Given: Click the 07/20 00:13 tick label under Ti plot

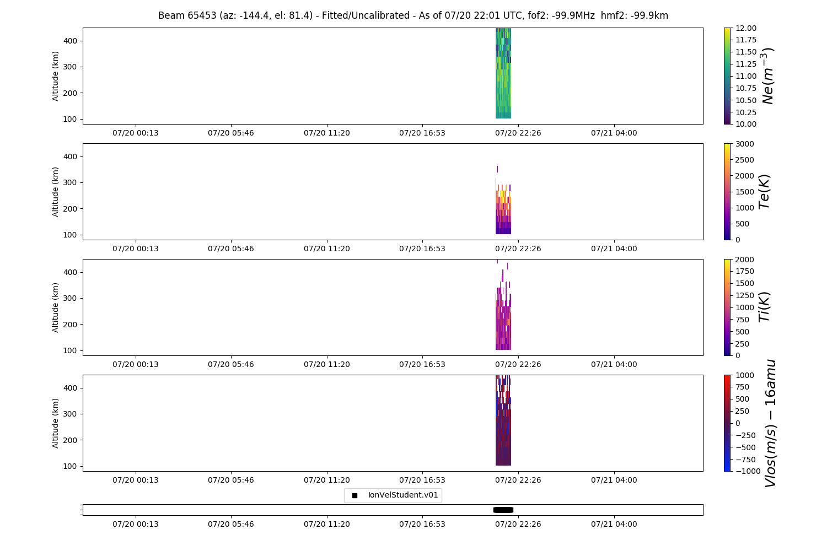Looking at the screenshot, I should click(136, 364).
